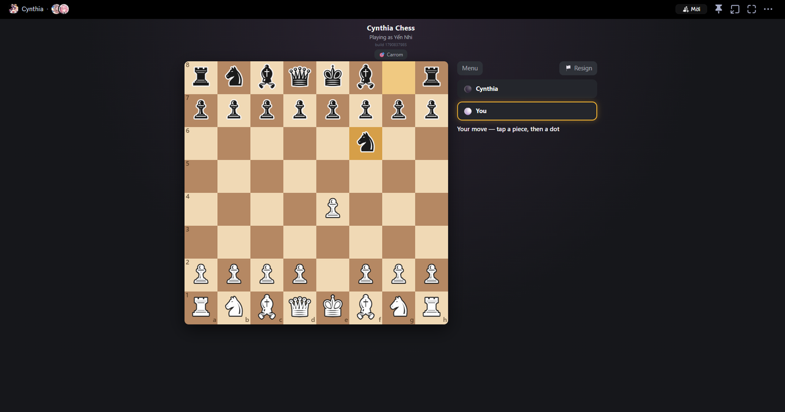The image size is (785, 412).
Task: Open the Menu button
Action: [470, 68]
